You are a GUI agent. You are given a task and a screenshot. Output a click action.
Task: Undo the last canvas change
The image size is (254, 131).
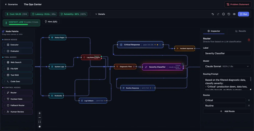click(x=213, y=14)
